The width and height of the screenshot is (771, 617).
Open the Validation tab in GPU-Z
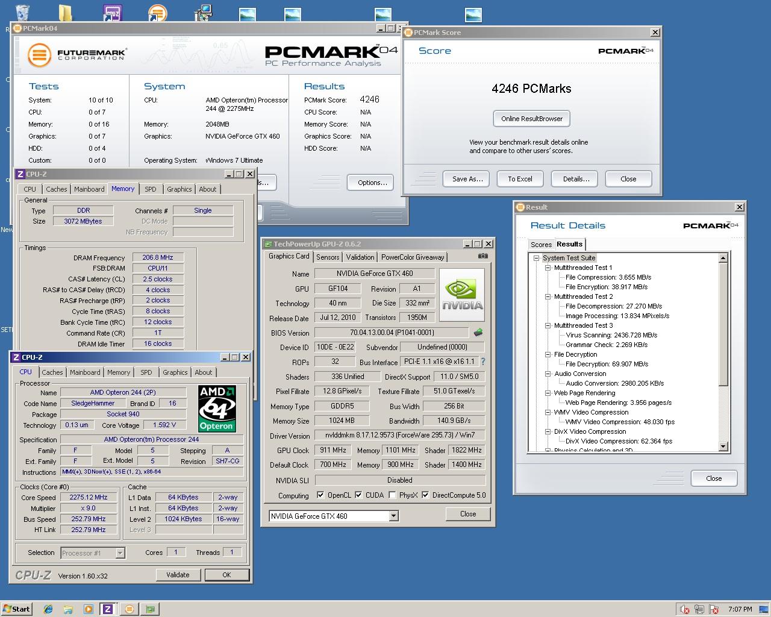point(360,257)
